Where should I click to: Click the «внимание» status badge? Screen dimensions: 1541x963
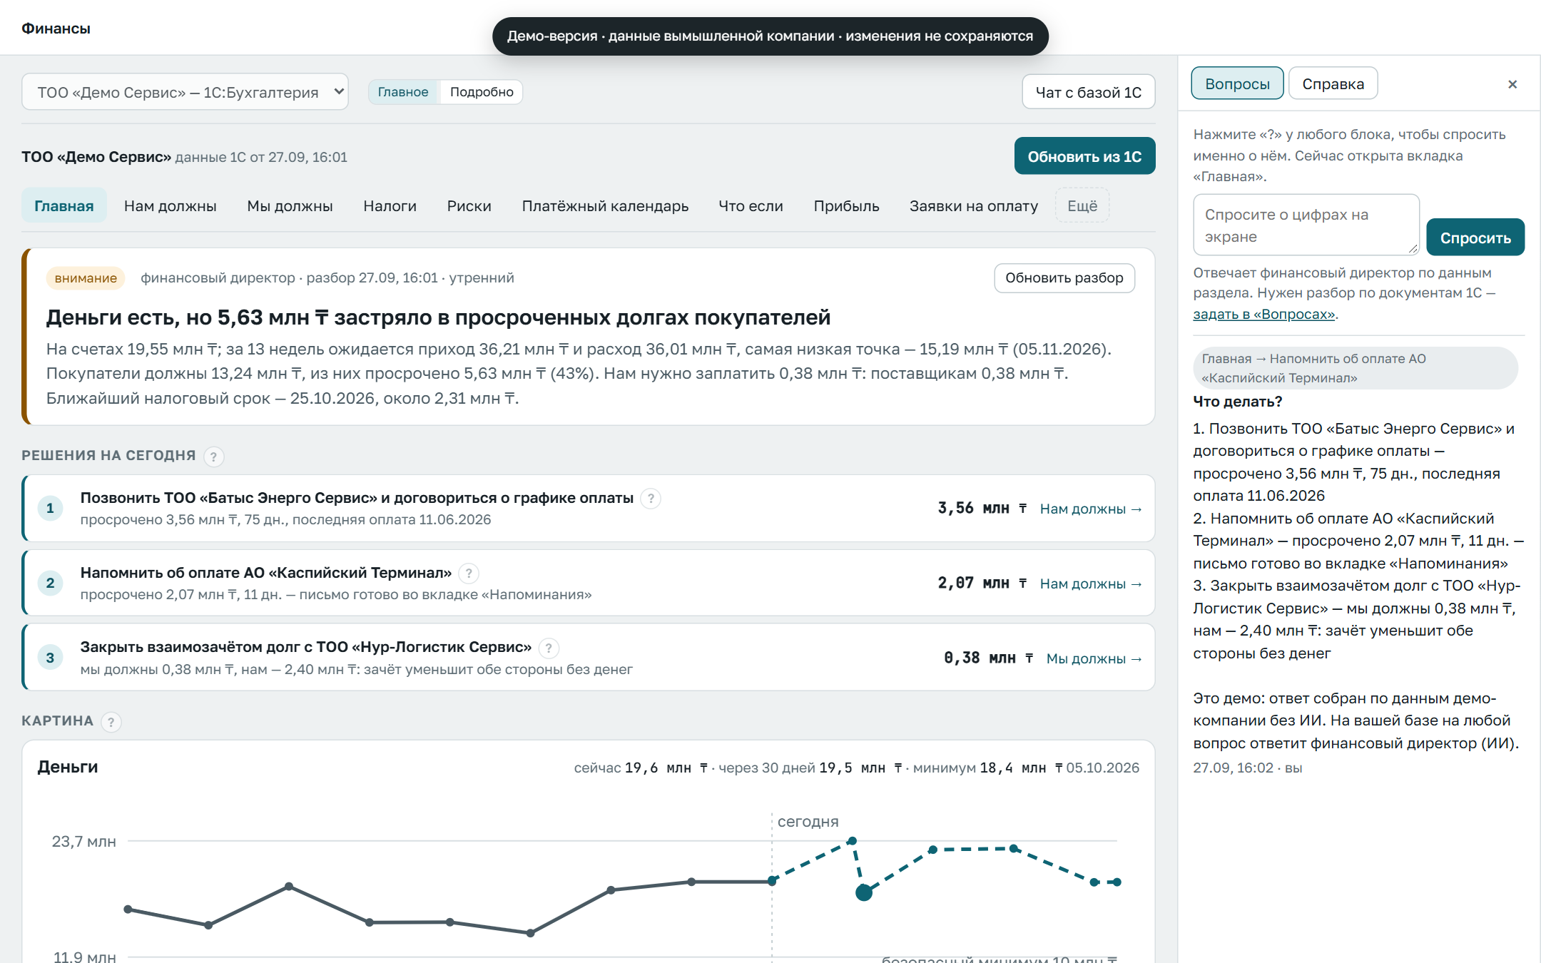[x=86, y=278]
